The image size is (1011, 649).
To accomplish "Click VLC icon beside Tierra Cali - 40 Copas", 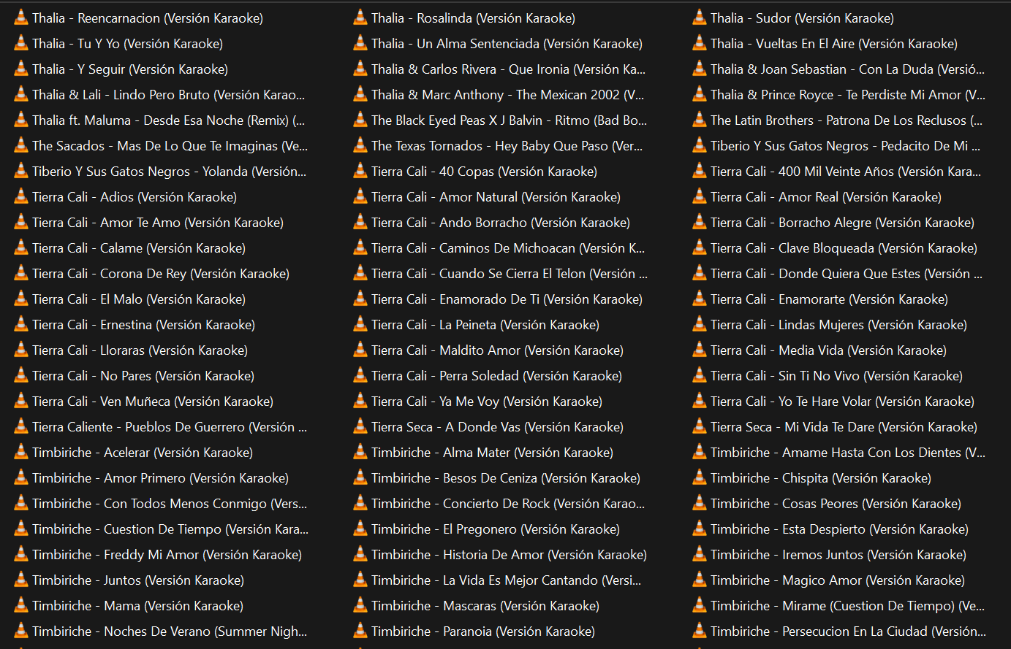I will 360,172.
